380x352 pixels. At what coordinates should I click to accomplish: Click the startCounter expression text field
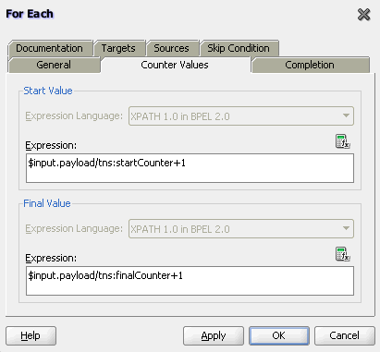(x=190, y=168)
